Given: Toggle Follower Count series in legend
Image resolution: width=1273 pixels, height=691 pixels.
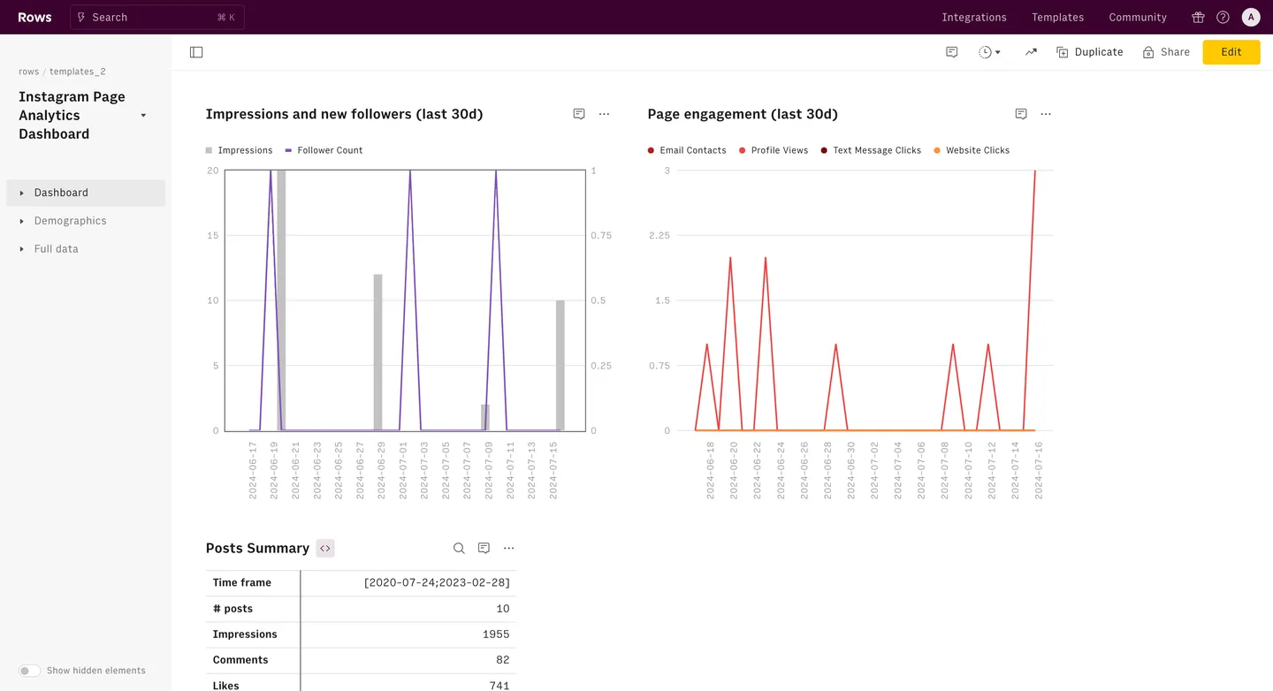Looking at the screenshot, I should [324, 150].
